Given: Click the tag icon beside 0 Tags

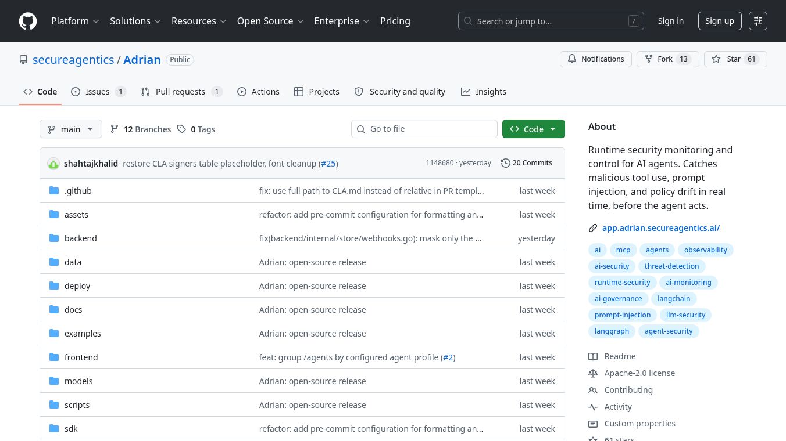Looking at the screenshot, I should [182, 129].
